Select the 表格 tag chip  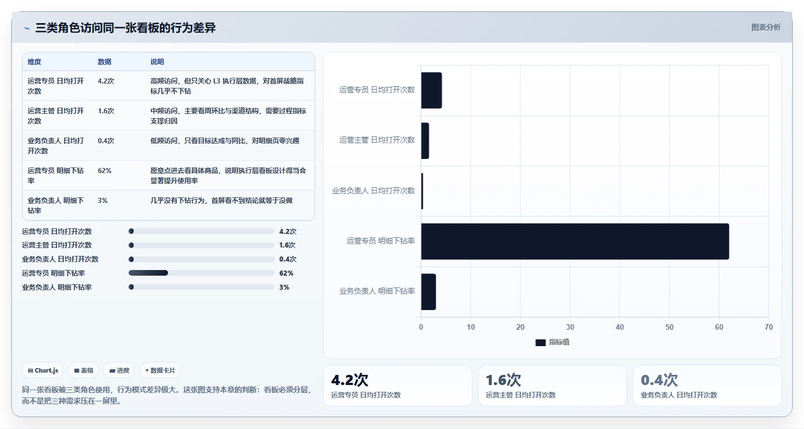point(83,370)
